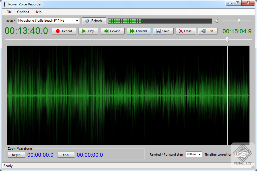Start recording with the Record button

(x=64, y=31)
